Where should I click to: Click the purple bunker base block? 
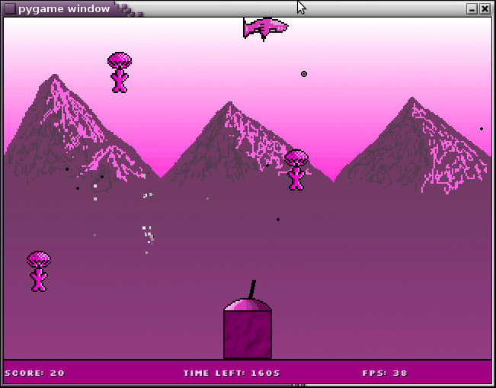[248, 334]
